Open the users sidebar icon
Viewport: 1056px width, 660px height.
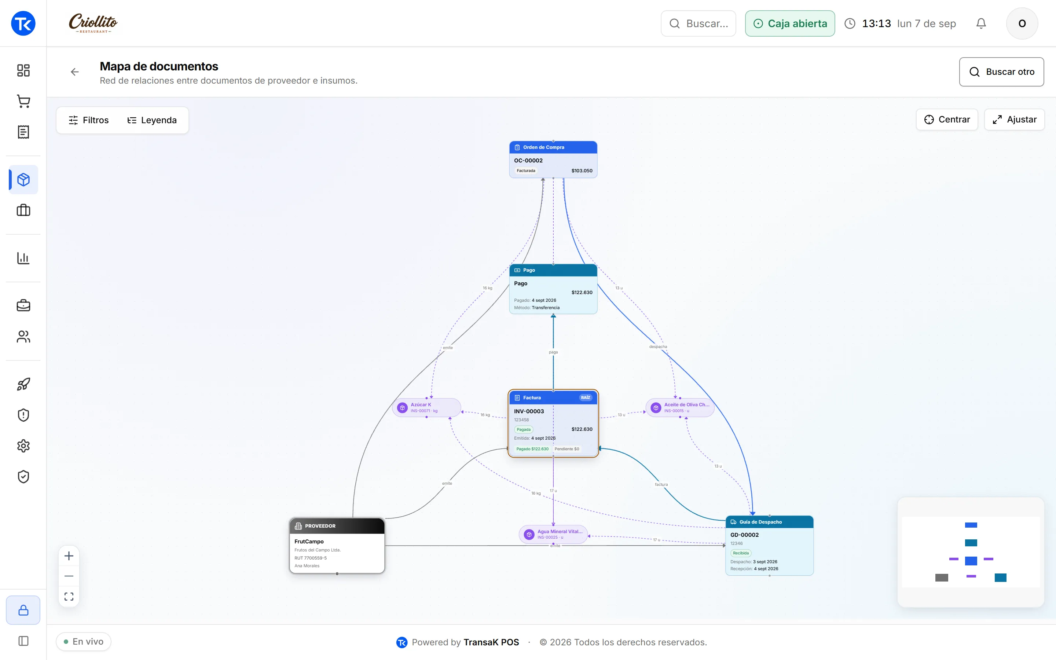(x=23, y=337)
